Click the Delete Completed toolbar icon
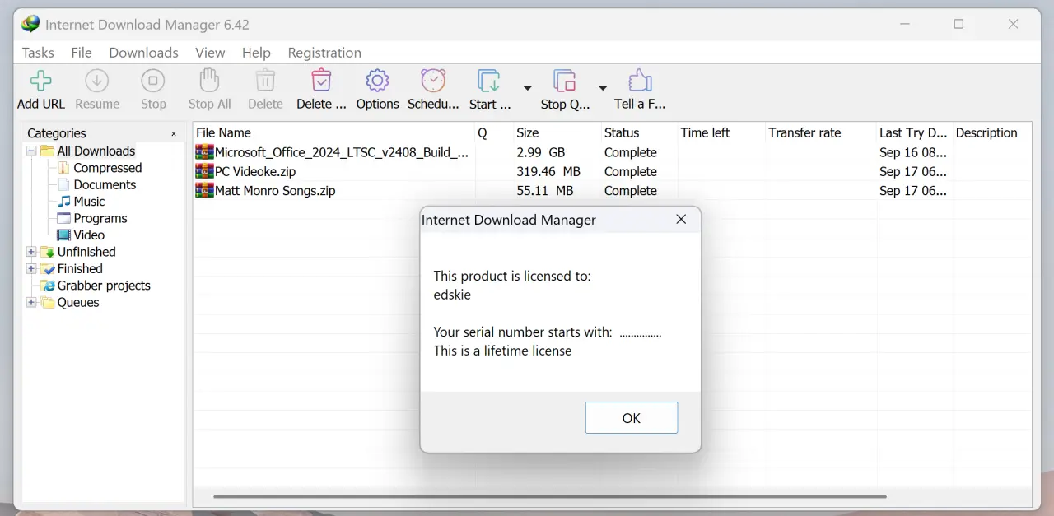The image size is (1054, 516). coord(321,81)
